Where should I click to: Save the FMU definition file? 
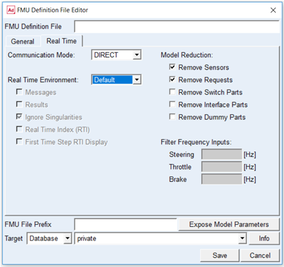[x=220, y=255]
